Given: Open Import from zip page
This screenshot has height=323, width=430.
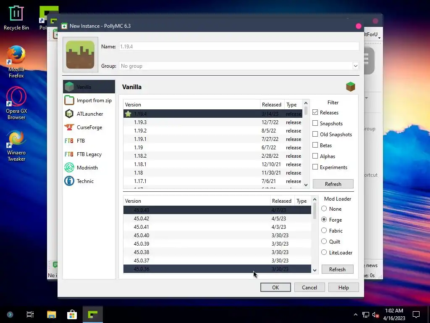Looking at the screenshot, I should [x=89, y=100].
